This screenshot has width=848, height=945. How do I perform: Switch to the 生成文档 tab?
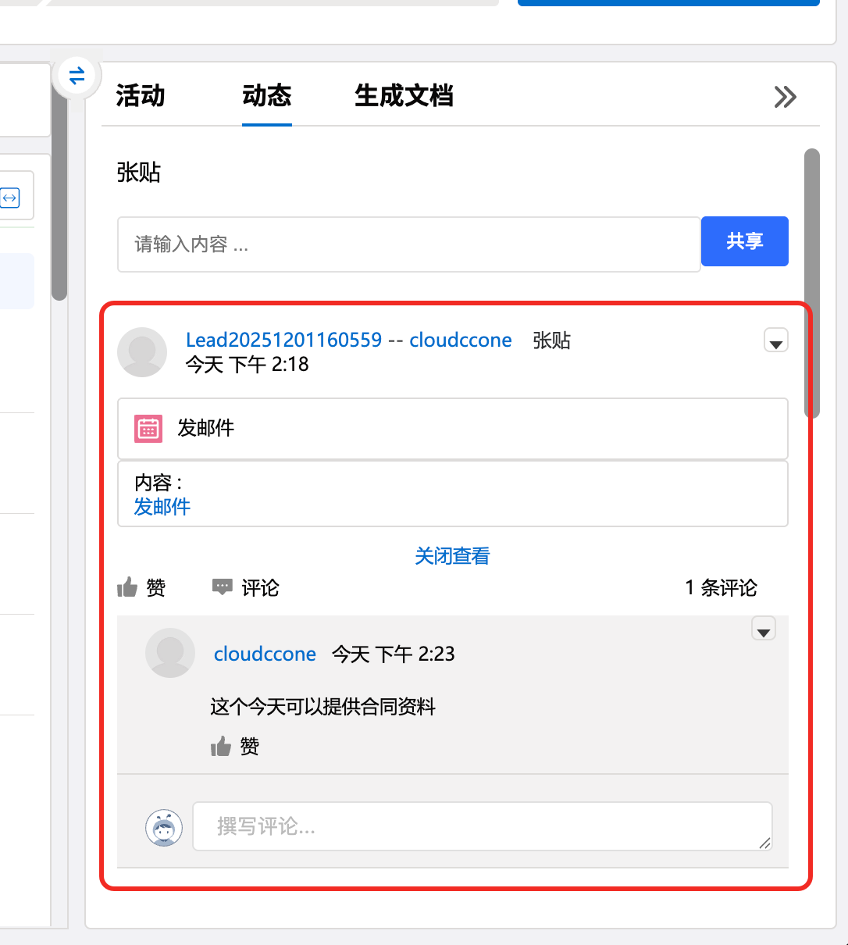[404, 96]
